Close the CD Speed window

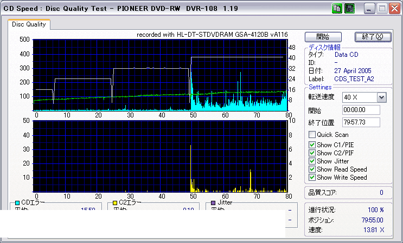point(394,9)
